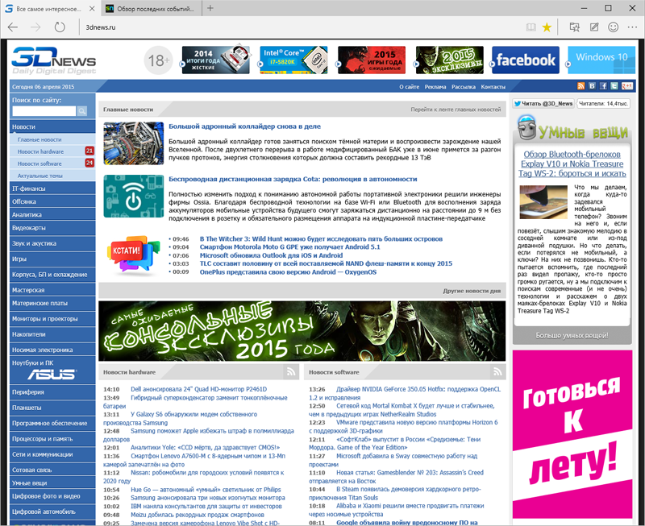Open the browser hub panel
This screenshot has height=526, width=645.
tap(575, 27)
